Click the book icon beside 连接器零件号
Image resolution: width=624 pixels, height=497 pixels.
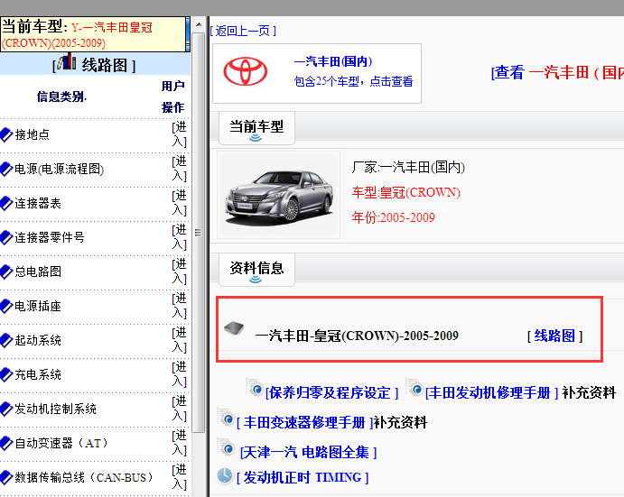tap(6, 237)
